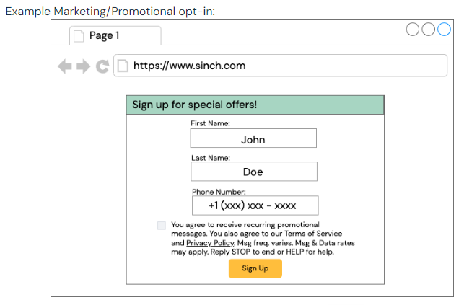Click the Phone Number input field
464x305 pixels.
(255, 205)
